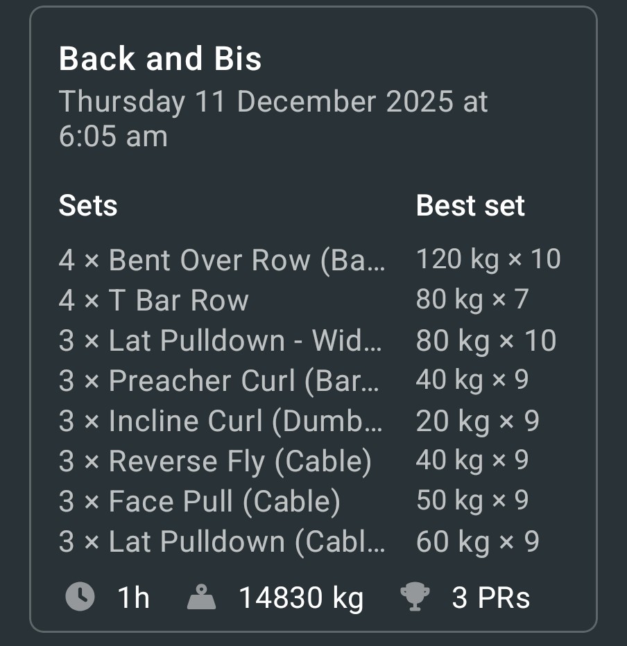Click the trophy PRs icon
The height and width of the screenshot is (646, 627).
pos(415,597)
